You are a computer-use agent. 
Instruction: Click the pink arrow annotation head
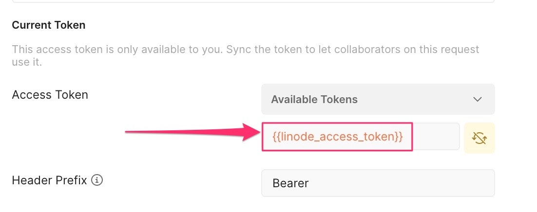(251, 132)
